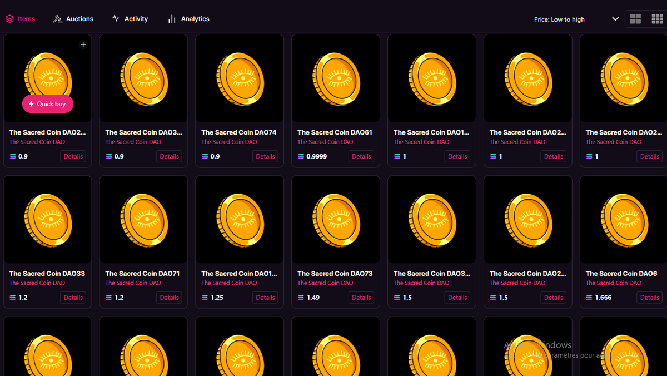Click the title The Sacred Coin DAO71
Screen dimensions: 667x376
tap(142, 274)
